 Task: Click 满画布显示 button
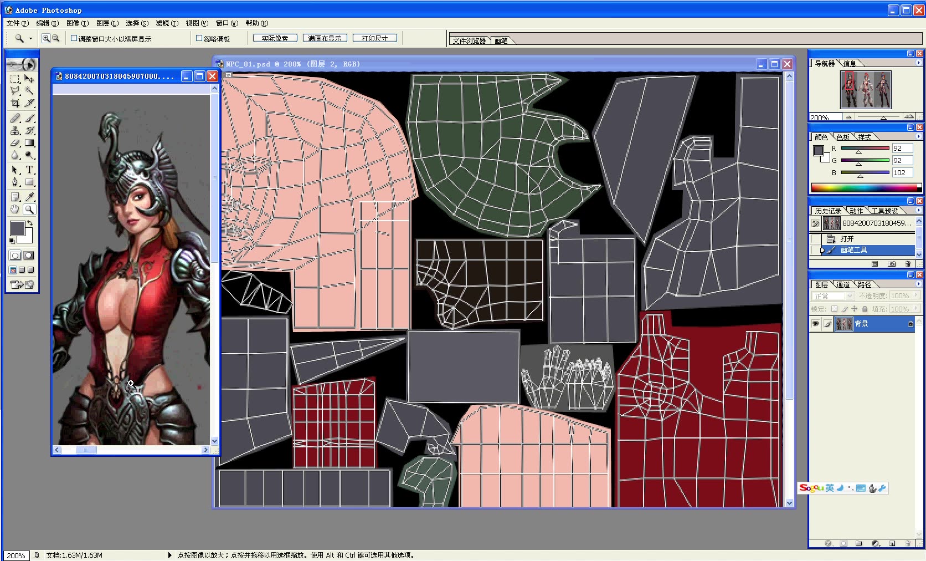click(x=325, y=38)
